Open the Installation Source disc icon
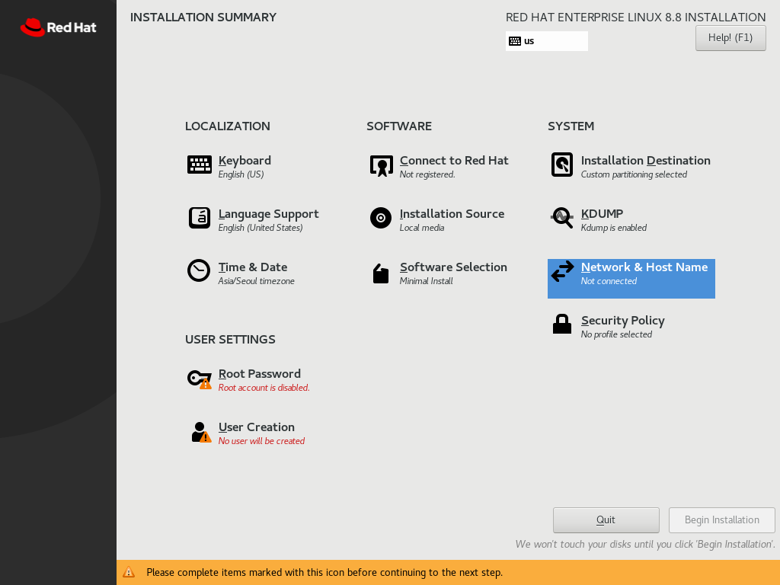 tap(381, 218)
